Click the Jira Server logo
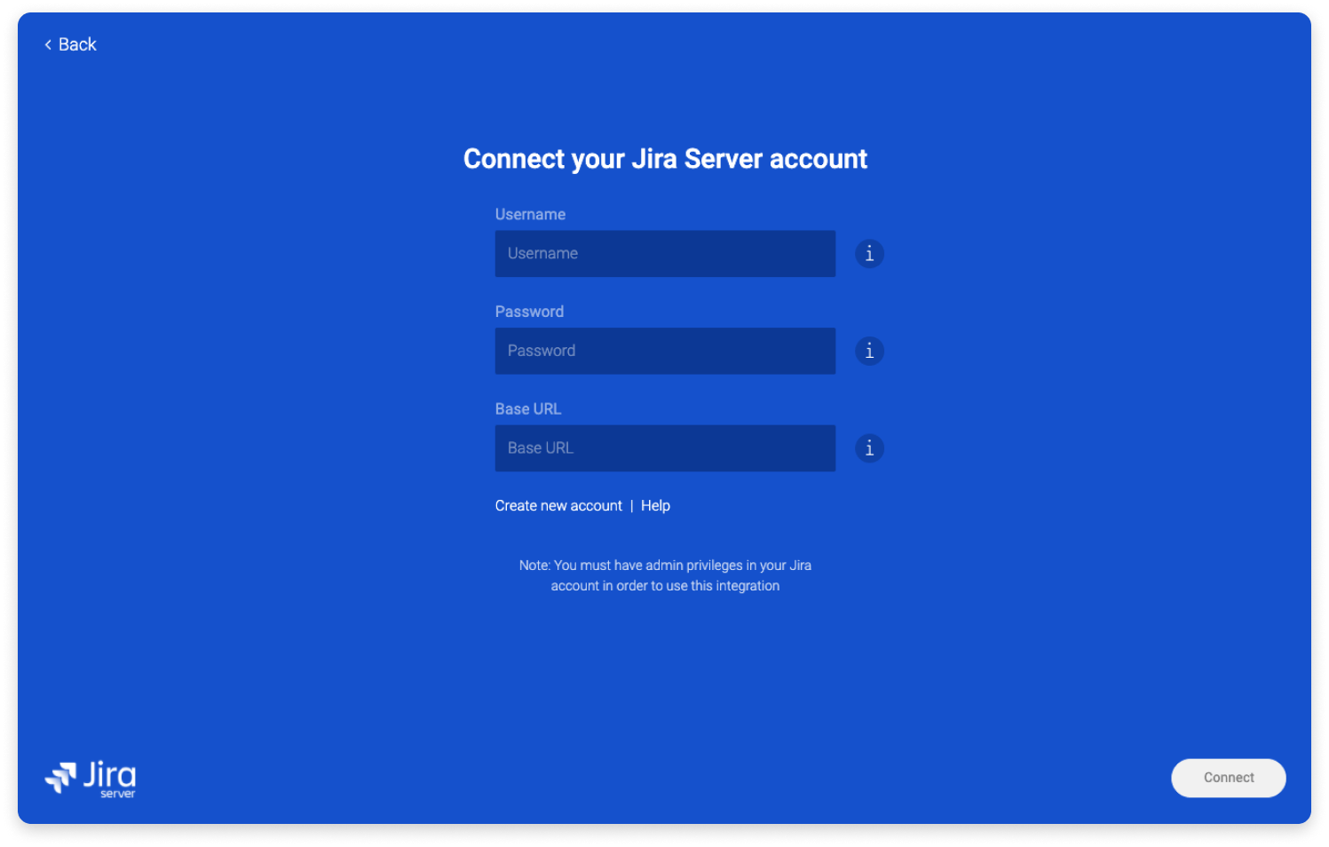The height and width of the screenshot is (847, 1329). [x=91, y=780]
